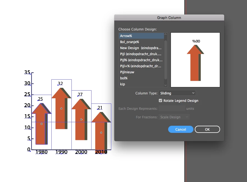Click the 5 value axis label

(x=29, y=138)
